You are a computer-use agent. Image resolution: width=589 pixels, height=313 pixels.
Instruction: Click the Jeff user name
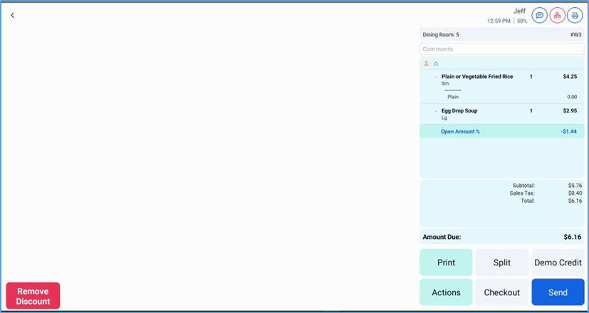[520, 11]
